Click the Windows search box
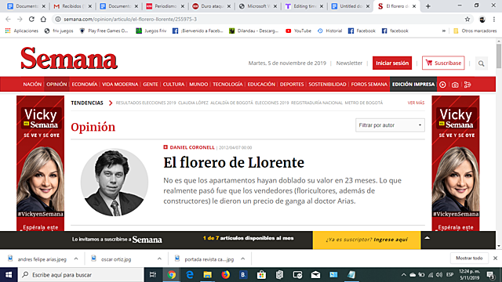Image resolution: width=502 pixels, height=282 pixels. click(x=80, y=275)
